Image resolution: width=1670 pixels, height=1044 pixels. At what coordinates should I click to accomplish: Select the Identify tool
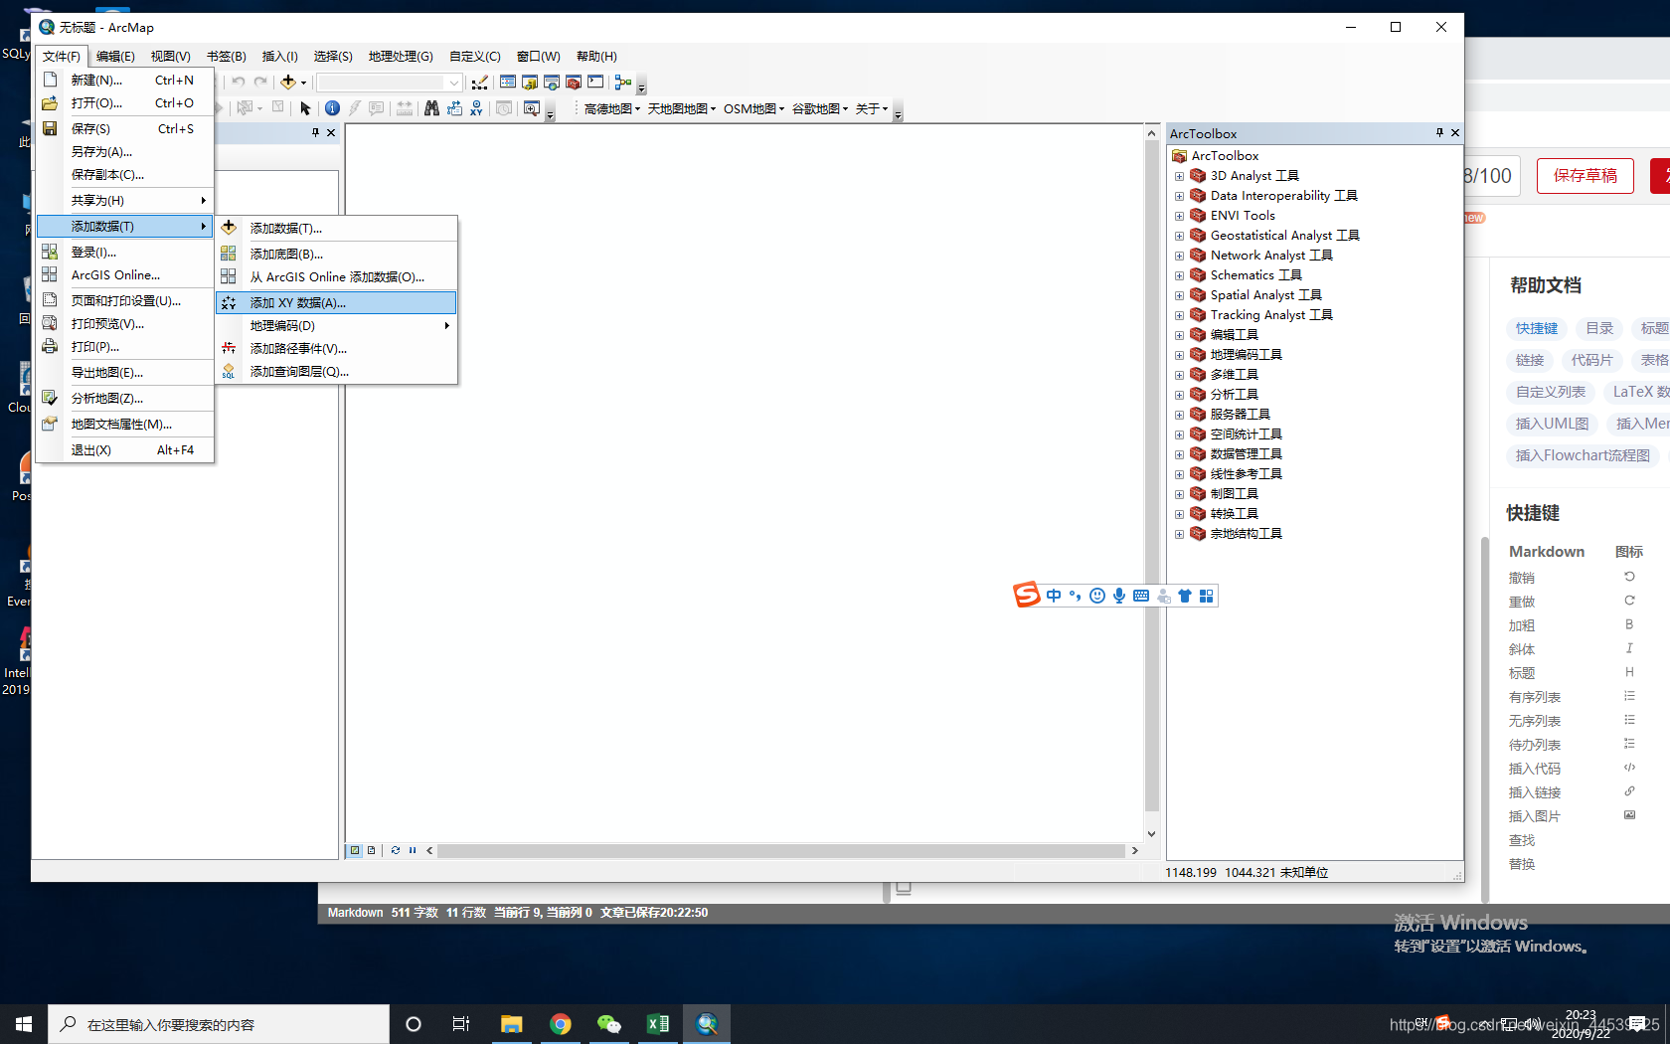click(332, 108)
